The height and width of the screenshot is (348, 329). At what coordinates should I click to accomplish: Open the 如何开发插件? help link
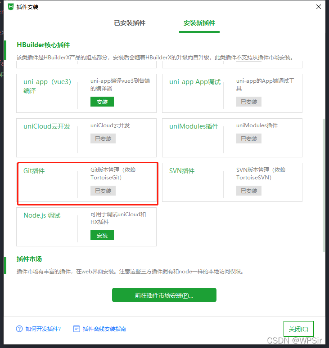pyautogui.click(x=43, y=329)
